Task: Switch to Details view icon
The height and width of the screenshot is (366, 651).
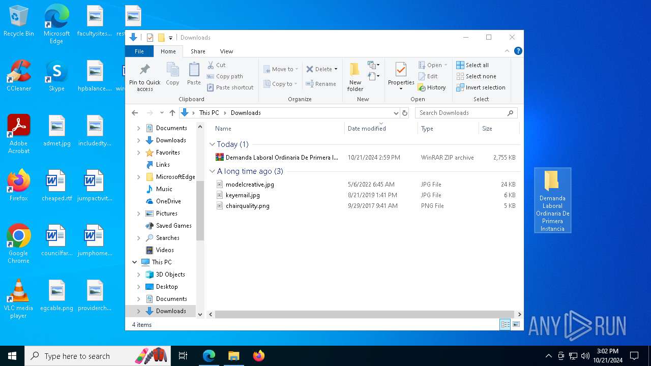Action: 505,324
